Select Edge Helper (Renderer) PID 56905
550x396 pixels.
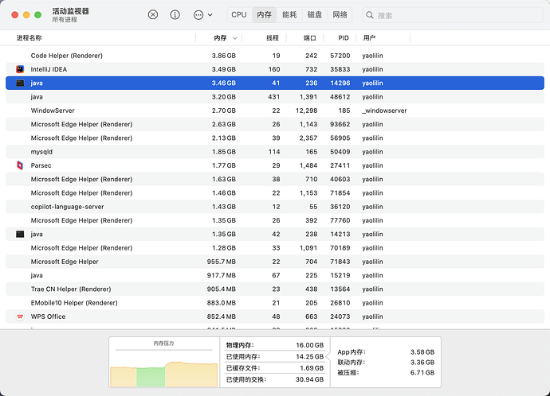tap(275, 138)
